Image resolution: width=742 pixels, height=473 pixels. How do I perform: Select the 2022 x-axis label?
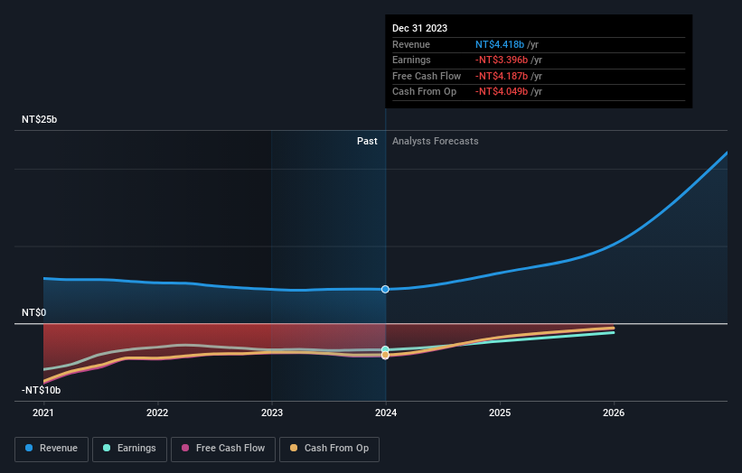(157, 413)
